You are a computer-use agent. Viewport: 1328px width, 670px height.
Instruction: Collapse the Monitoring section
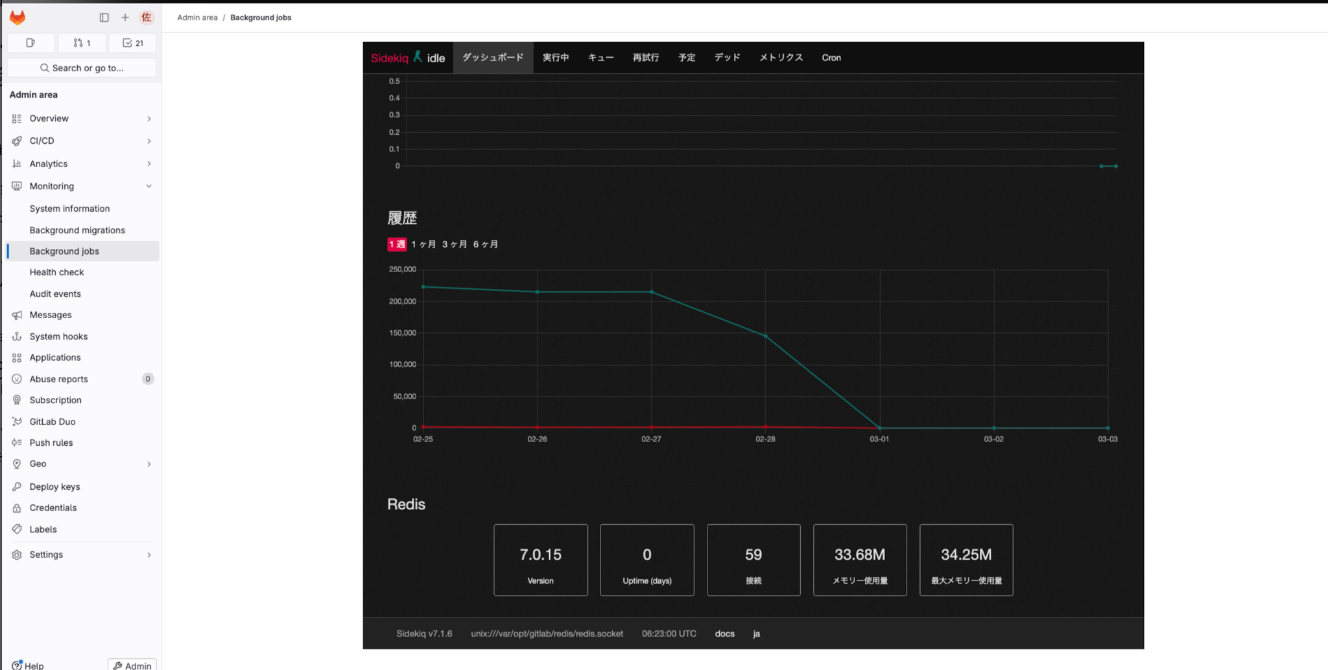tap(82, 186)
